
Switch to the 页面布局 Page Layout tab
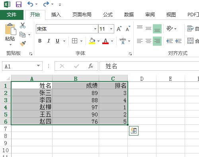(82, 15)
